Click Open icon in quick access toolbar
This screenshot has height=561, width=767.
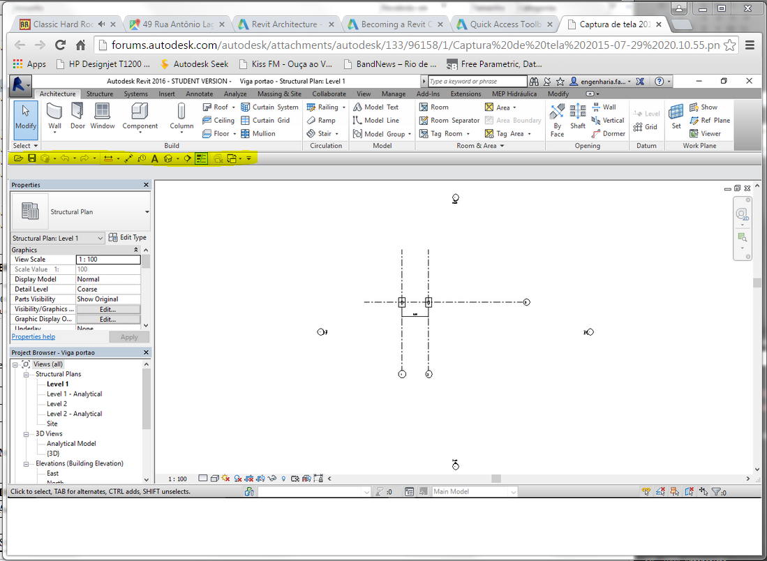point(18,158)
